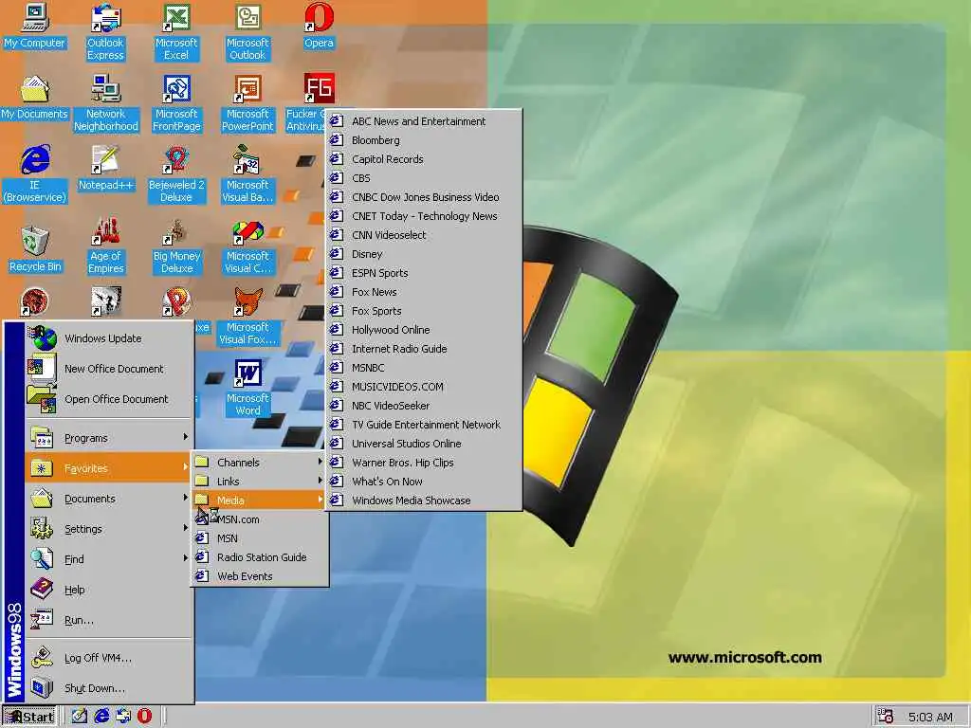The width and height of the screenshot is (971, 728).
Task: Select the Network Neighborhood icon
Action: click(x=105, y=102)
